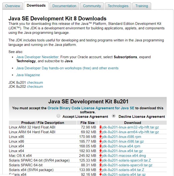The height and width of the screenshot is (176, 174).
Task: Open Java Developer Newsletter link
Action: (37, 57)
